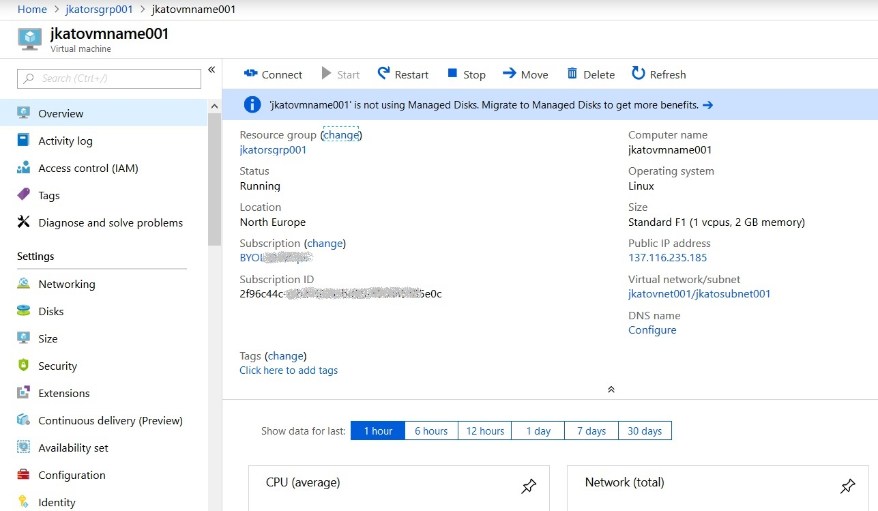Open the Overview menu item

point(104,113)
